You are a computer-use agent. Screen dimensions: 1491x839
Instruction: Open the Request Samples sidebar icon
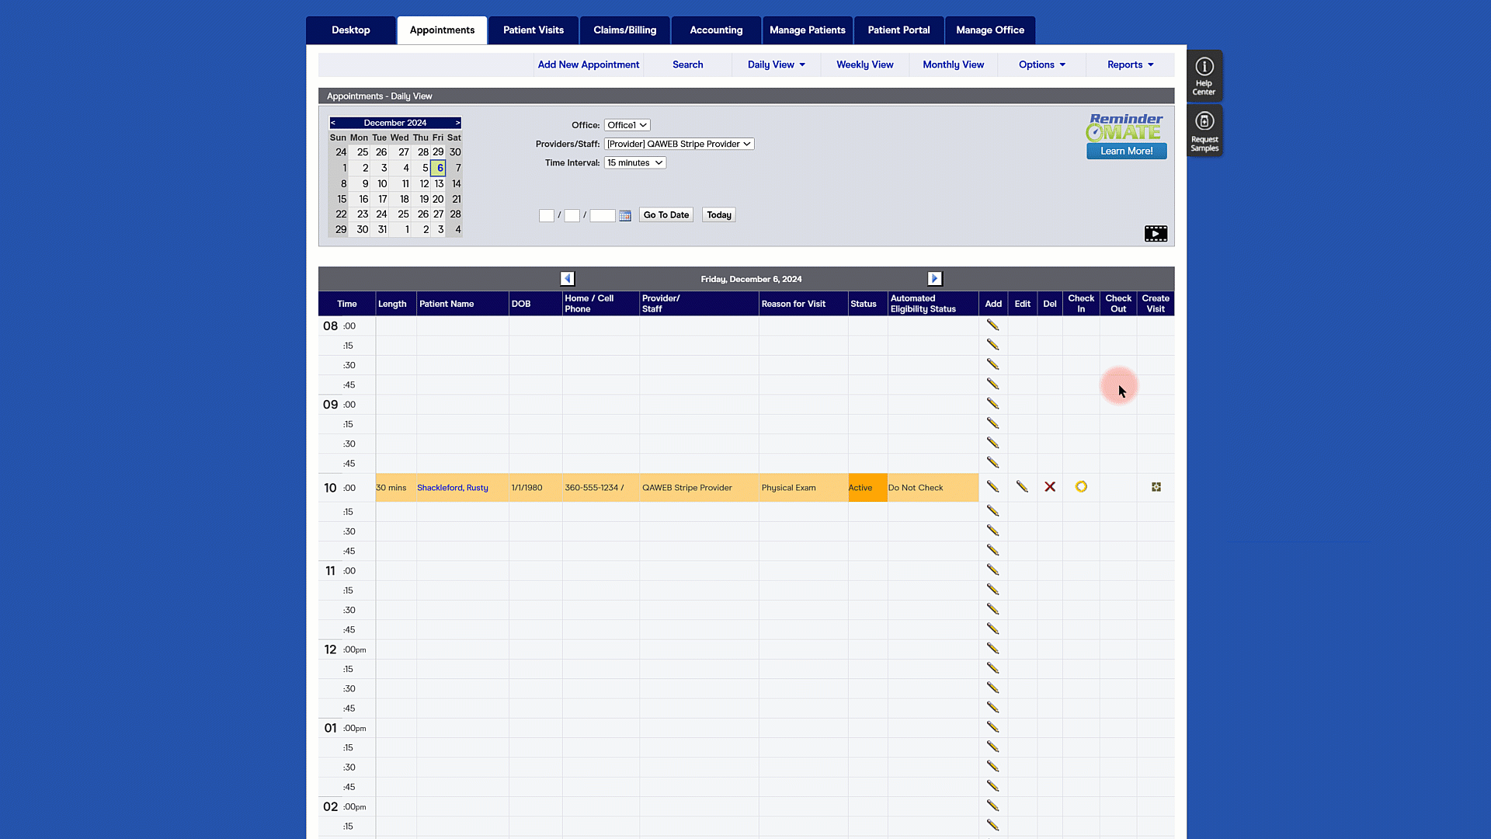1204,131
